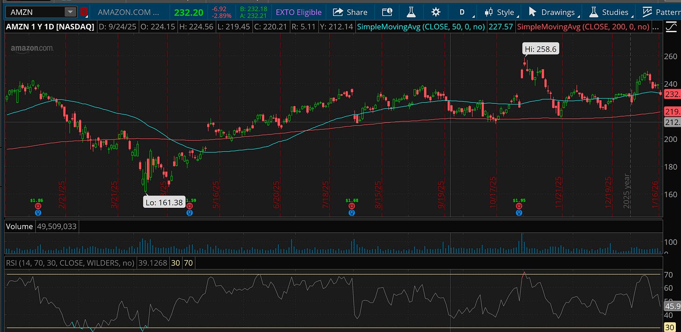Image resolution: width=681 pixels, height=332 pixels.
Task: Click the bid price B: 232.18
Action: [x=254, y=9]
